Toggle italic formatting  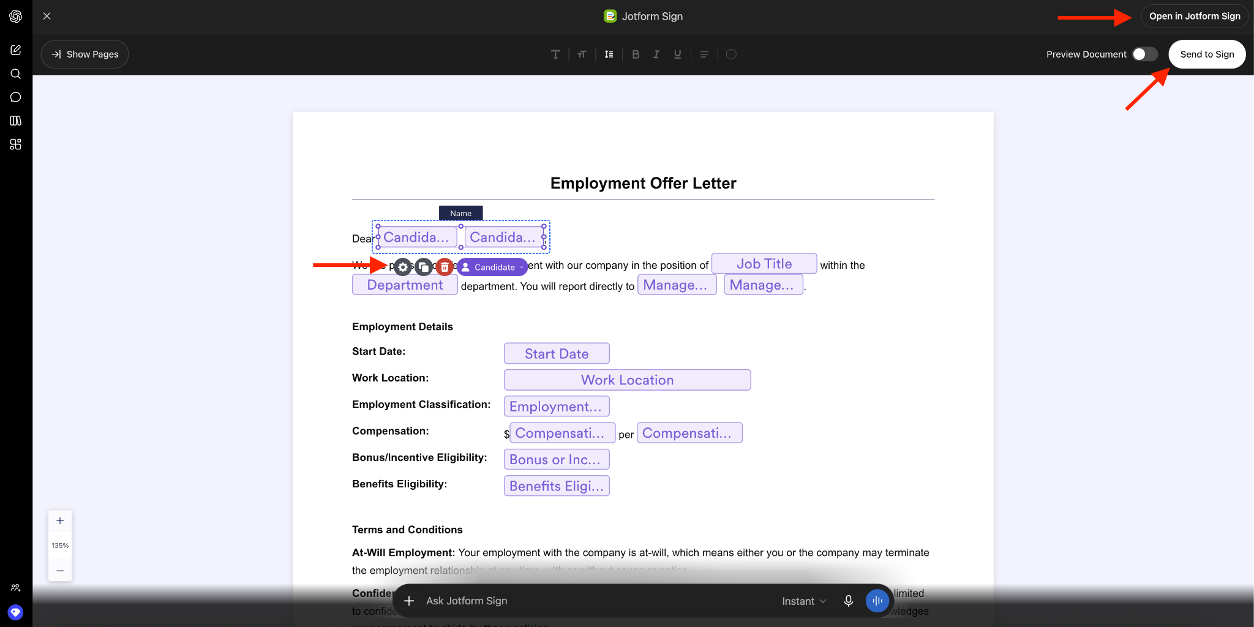(656, 54)
